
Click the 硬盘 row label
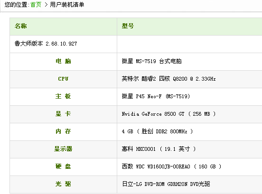63,166
